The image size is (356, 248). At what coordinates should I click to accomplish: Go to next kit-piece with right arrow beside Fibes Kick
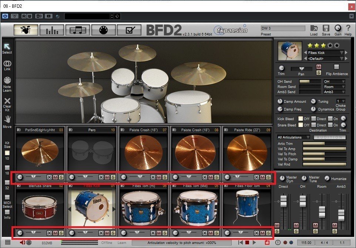coord(346,52)
